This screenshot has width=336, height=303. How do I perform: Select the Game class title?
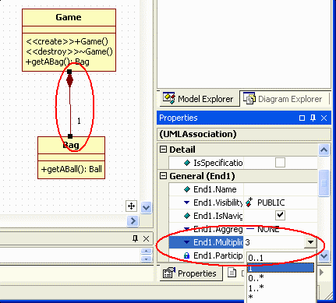click(x=69, y=17)
